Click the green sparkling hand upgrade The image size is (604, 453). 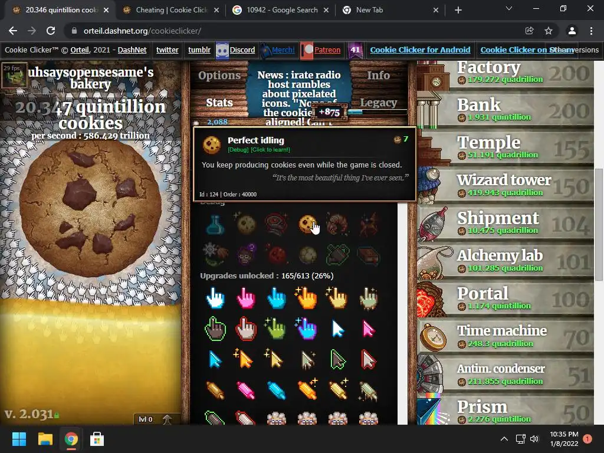coord(275,329)
